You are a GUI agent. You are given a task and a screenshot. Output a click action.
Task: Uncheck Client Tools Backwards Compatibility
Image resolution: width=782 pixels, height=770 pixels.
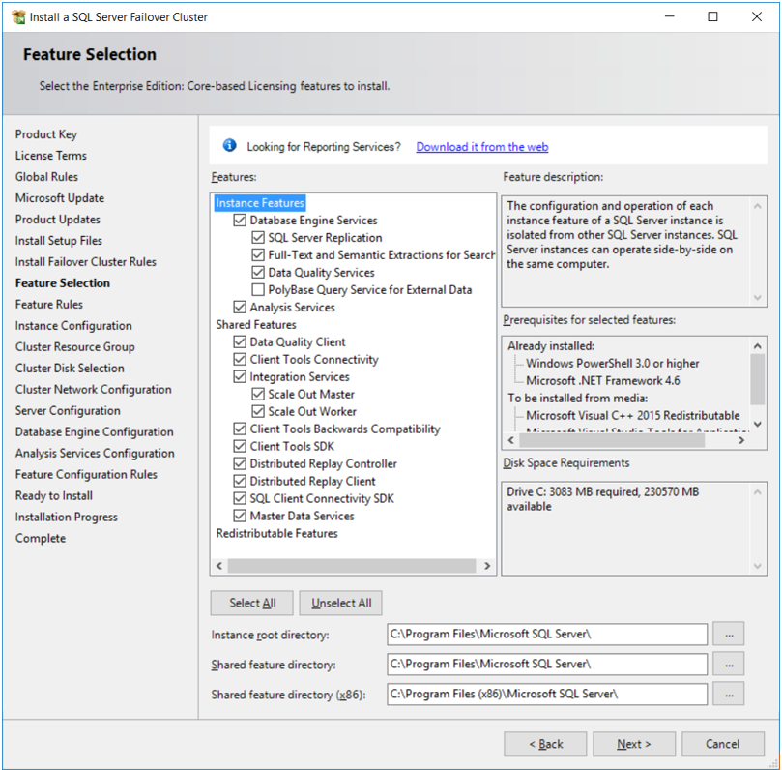[x=240, y=429]
